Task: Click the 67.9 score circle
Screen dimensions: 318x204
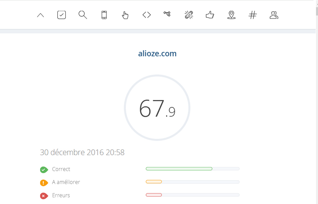Action: click(x=157, y=108)
